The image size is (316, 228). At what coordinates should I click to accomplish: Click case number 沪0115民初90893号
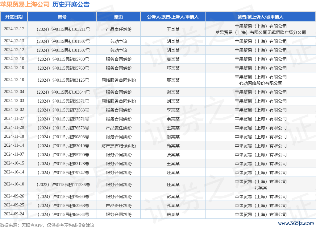click(x=63, y=137)
